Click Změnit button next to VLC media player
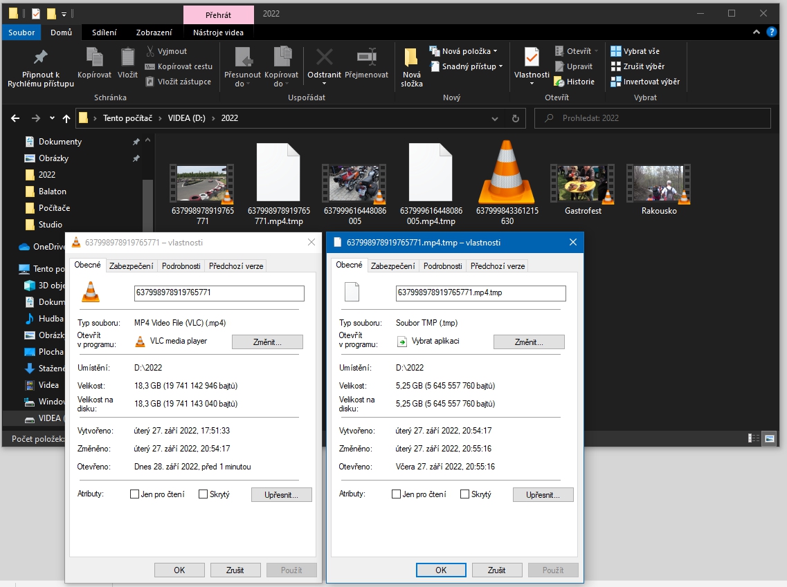The image size is (787, 587). point(267,342)
